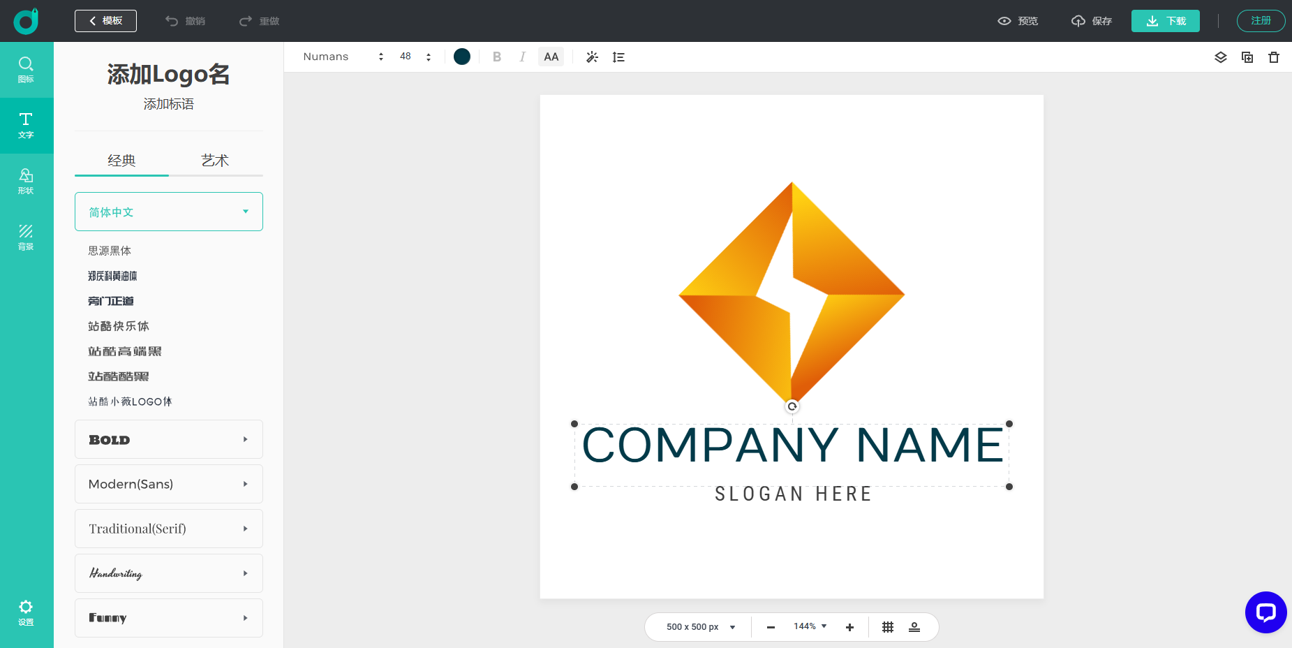1292x648 pixels.
Task: Open the dark teal text color swatch
Action: (x=462, y=57)
